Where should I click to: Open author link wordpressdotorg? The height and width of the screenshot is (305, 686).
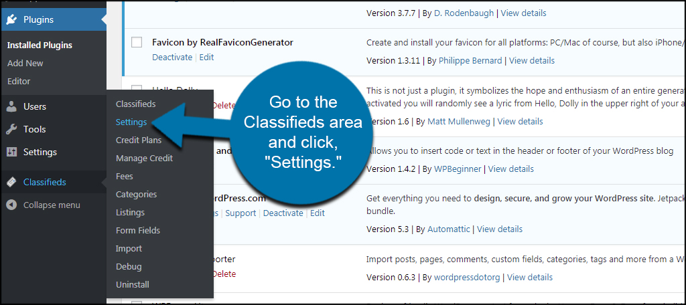pyautogui.click(x=467, y=278)
